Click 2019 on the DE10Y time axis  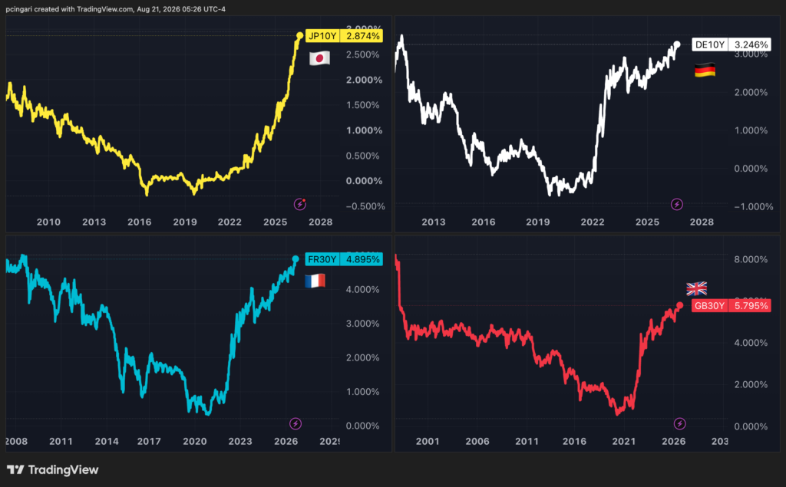538,222
